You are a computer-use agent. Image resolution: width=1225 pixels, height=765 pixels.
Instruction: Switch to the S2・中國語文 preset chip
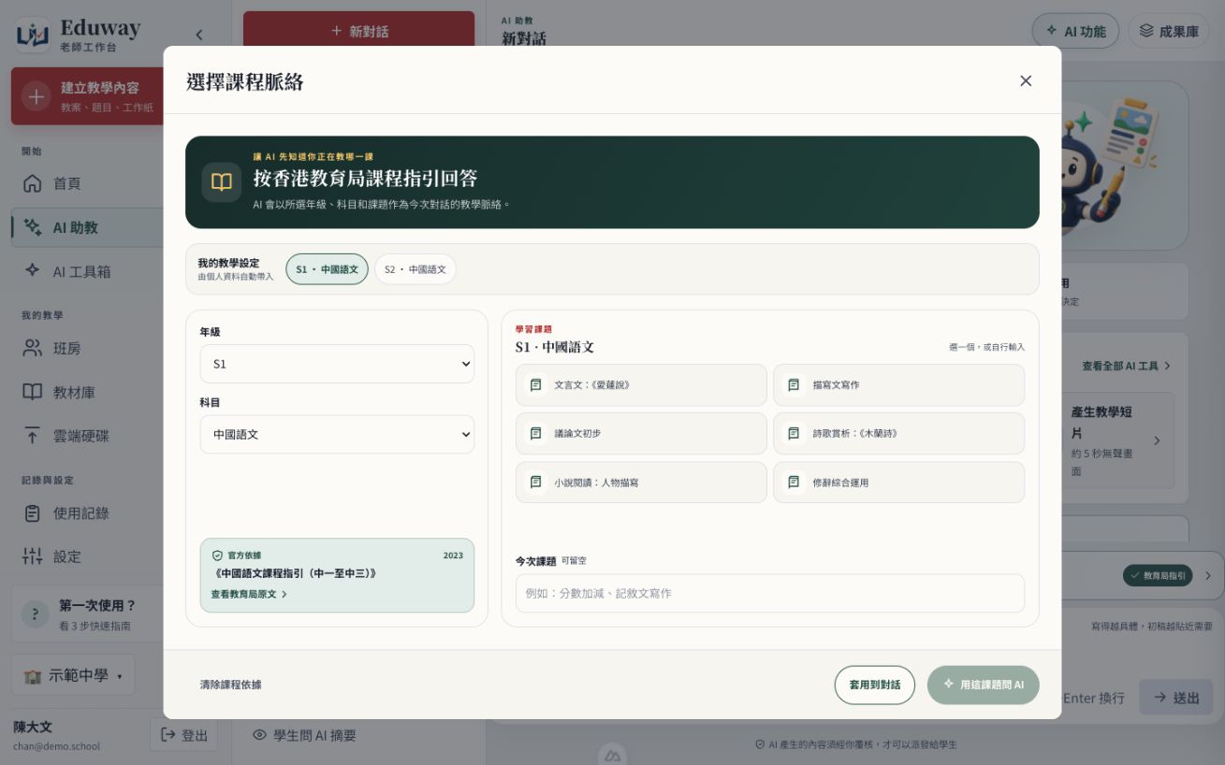(x=416, y=269)
